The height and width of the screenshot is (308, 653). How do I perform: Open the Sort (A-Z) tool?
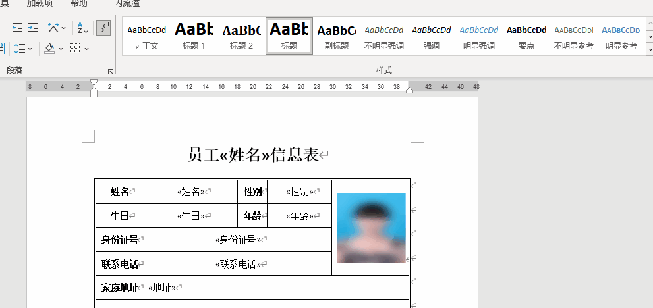click(x=82, y=28)
